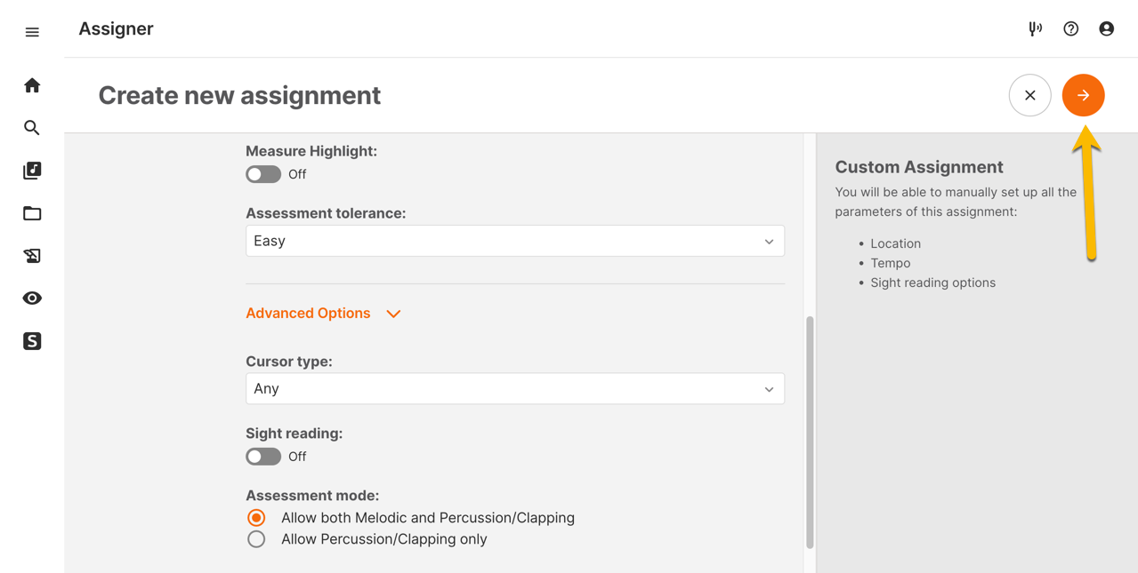
Task: Open the Assessment tolerance dropdown
Action: point(515,241)
